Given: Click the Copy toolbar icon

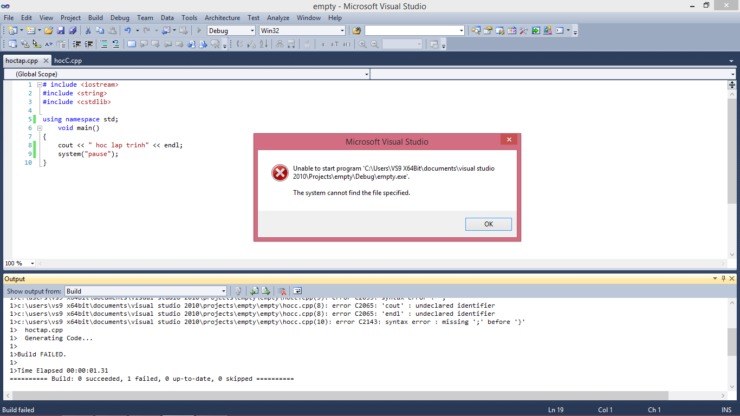Looking at the screenshot, I should pos(100,30).
